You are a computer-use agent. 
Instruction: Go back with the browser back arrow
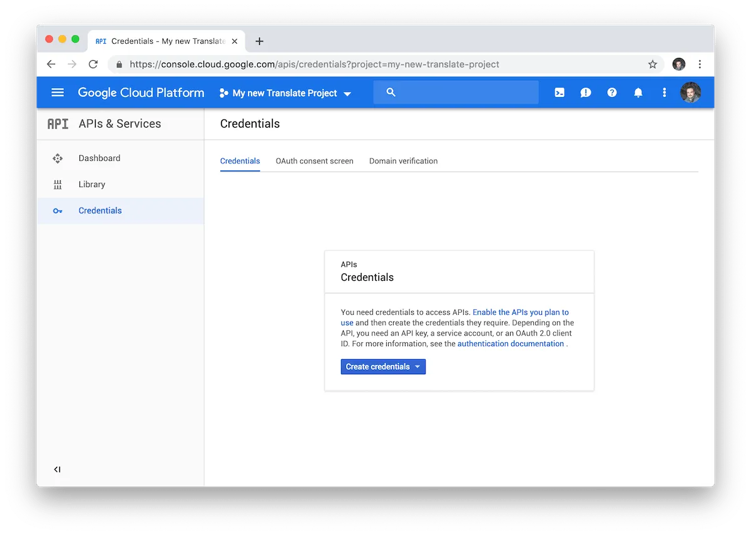click(x=51, y=64)
